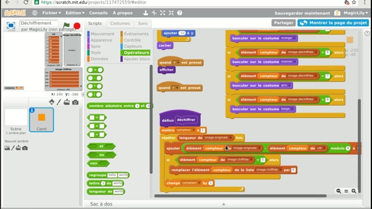Screen dimensions: 372x209
Task: Open info for Carré sprite
Action: coord(32,110)
